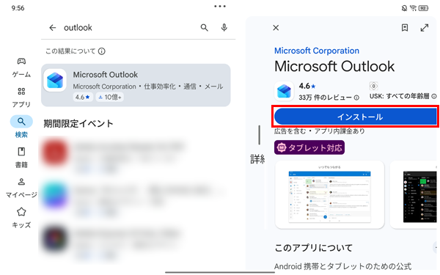Select the 検索 tab in sidebar

(x=21, y=127)
